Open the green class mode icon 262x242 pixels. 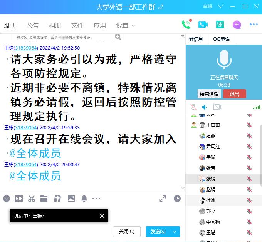220,25
